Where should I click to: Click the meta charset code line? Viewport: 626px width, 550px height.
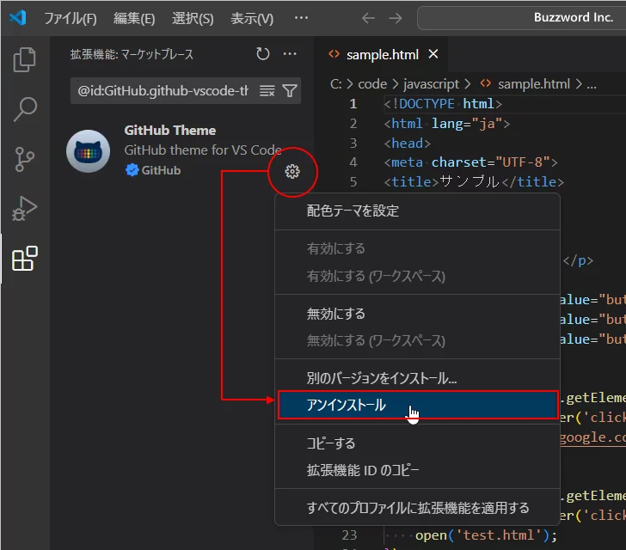click(470, 162)
